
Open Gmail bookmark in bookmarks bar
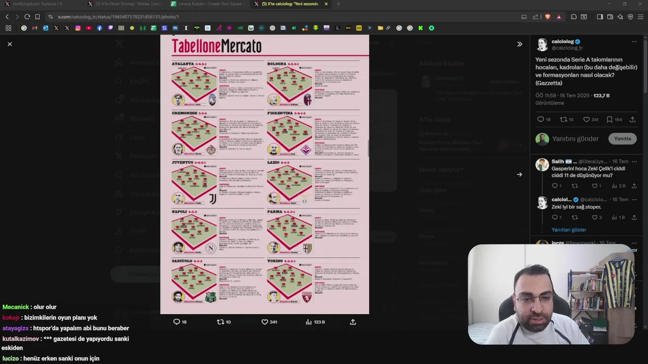[x=34, y=28]
